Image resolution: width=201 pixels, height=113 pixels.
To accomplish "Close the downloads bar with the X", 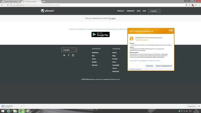I will (199, 106).
